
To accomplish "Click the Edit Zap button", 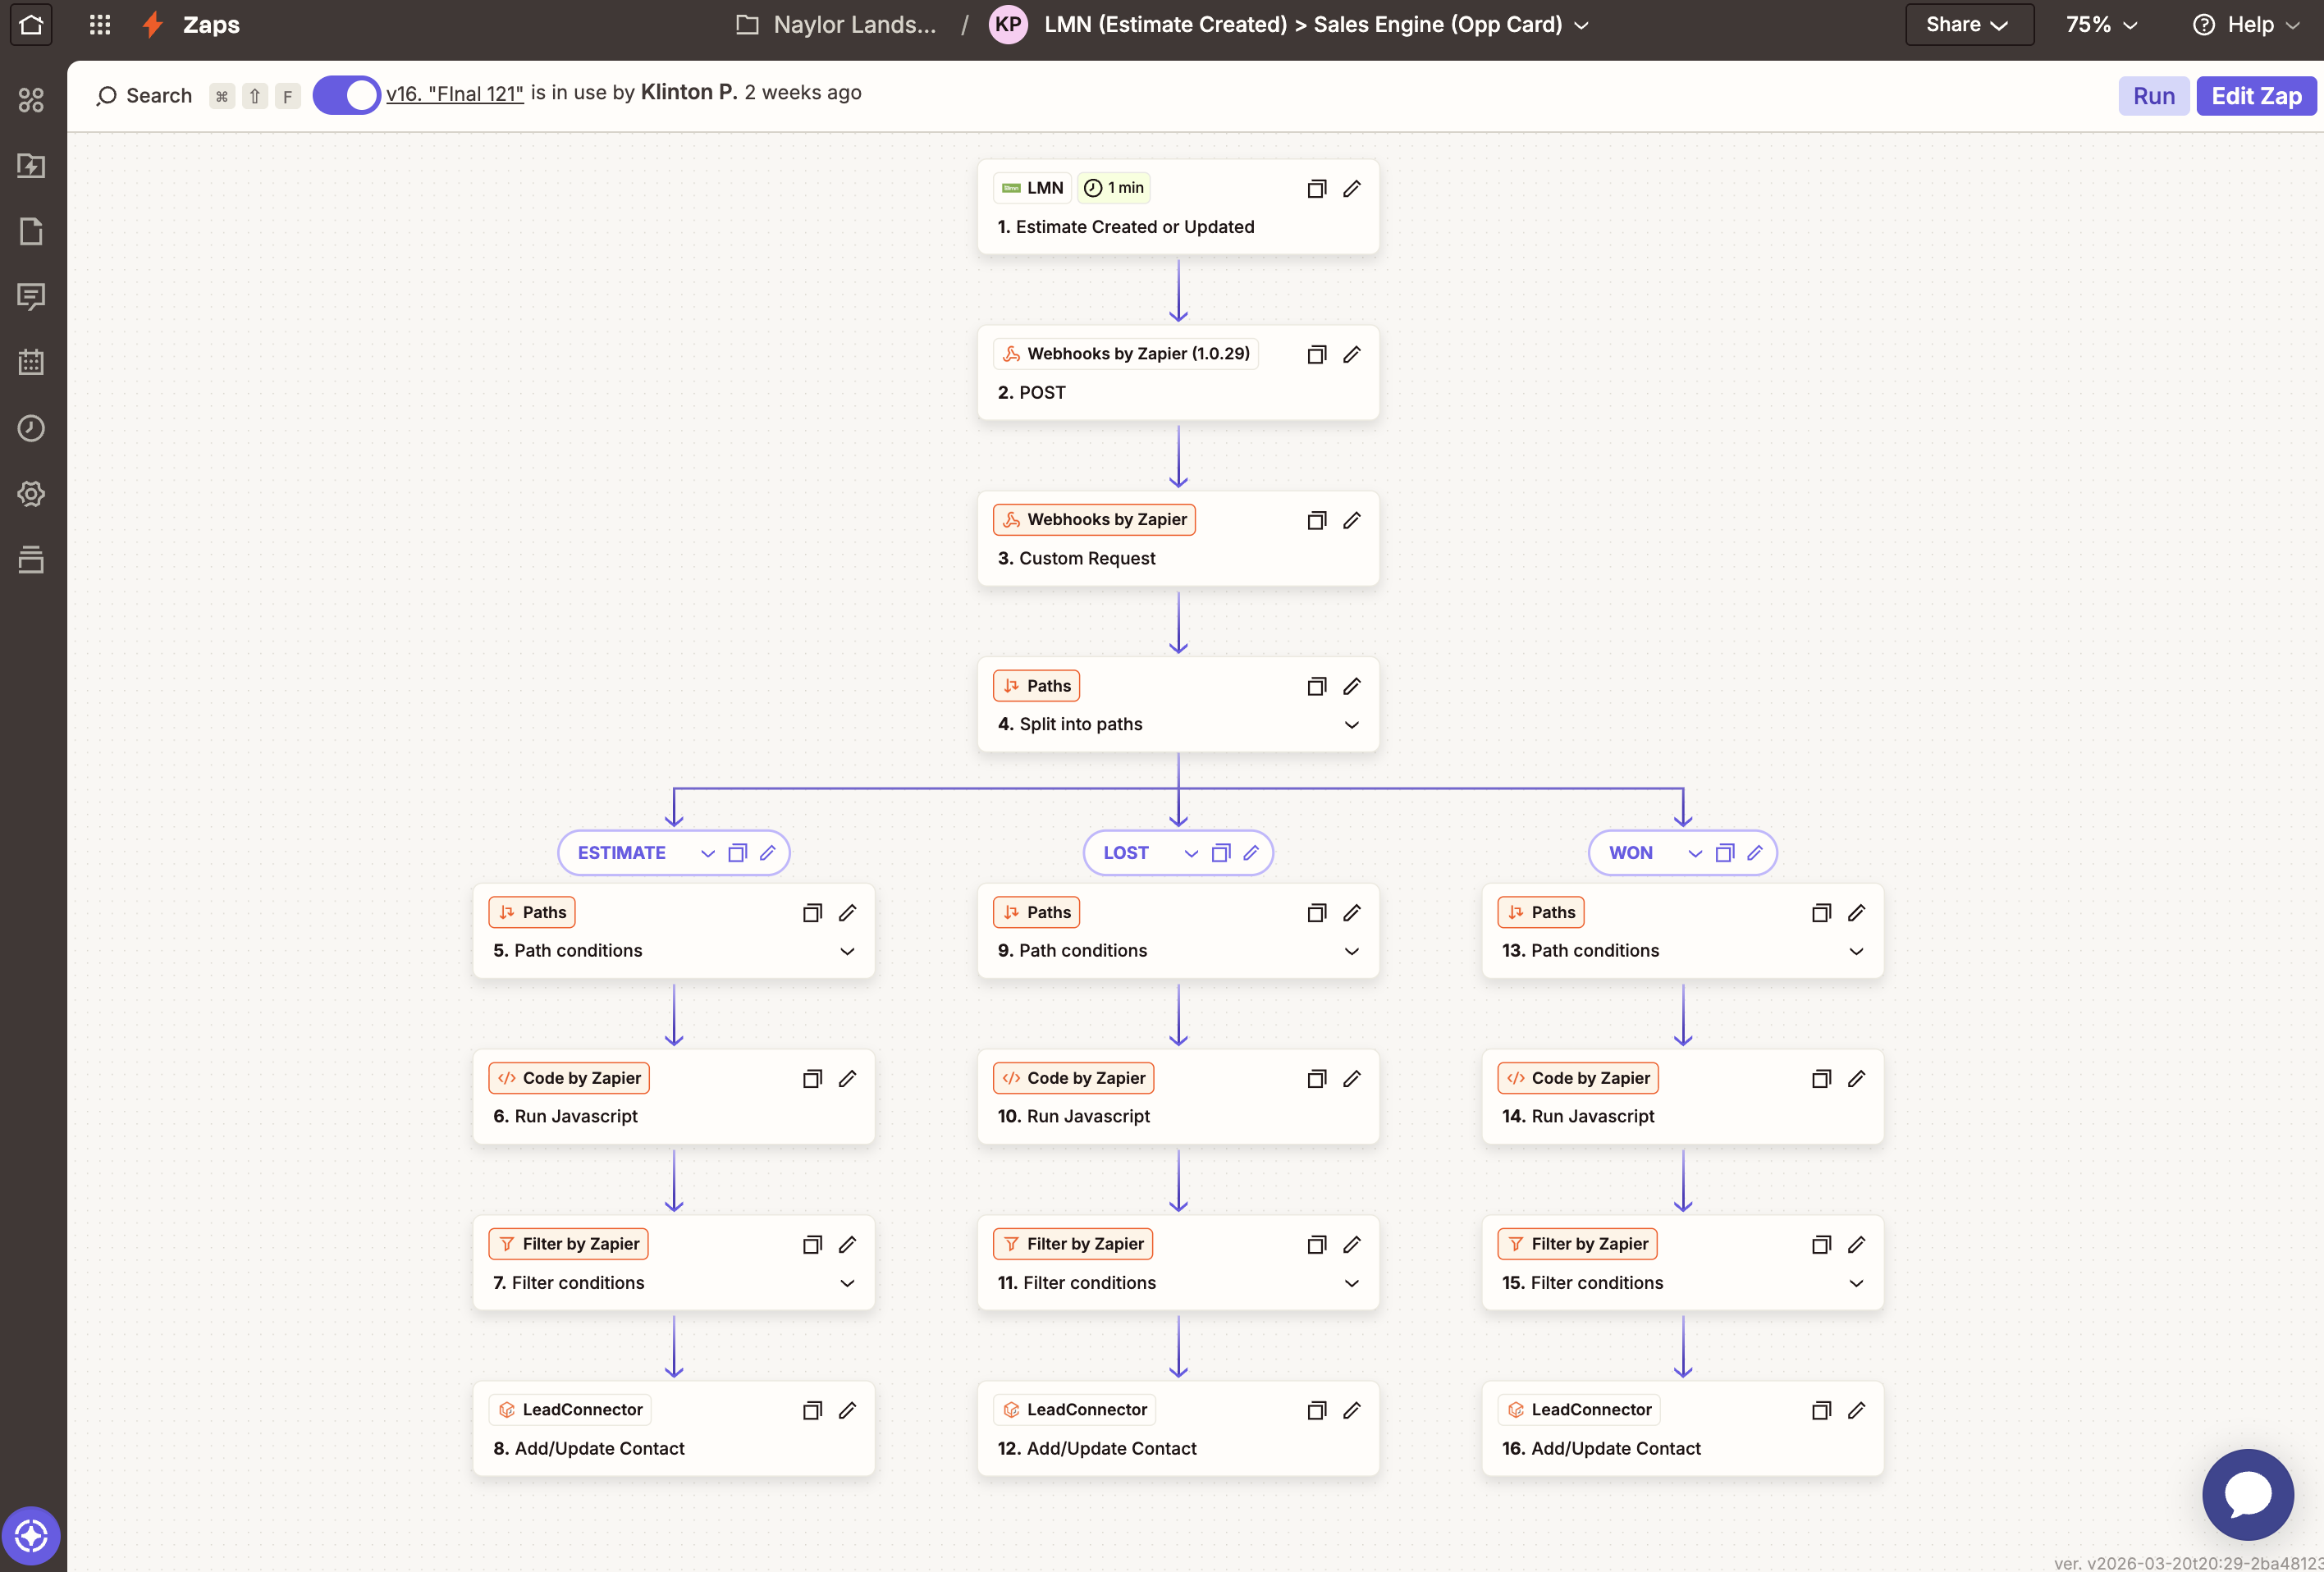I will pyautogui.click(x=2256, y=96).
